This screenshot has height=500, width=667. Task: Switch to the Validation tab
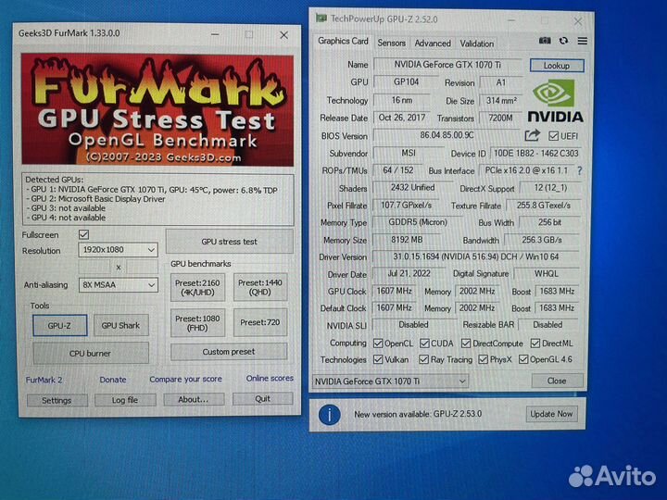477,44
